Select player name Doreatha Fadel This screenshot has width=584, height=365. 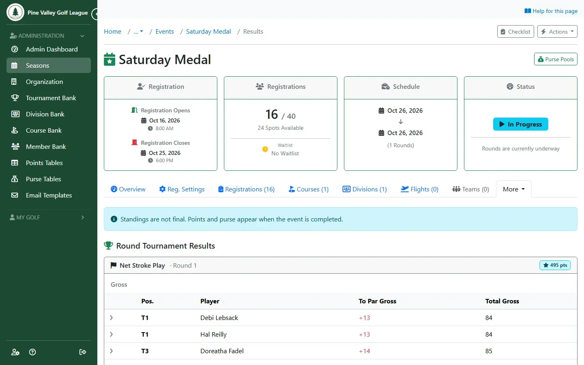[x=222, y=351]
